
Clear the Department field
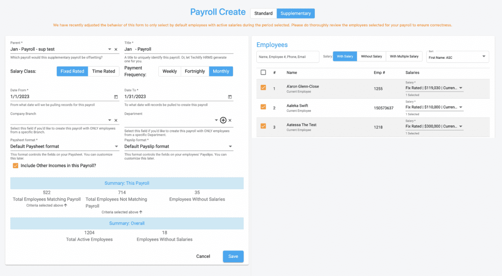230,121
